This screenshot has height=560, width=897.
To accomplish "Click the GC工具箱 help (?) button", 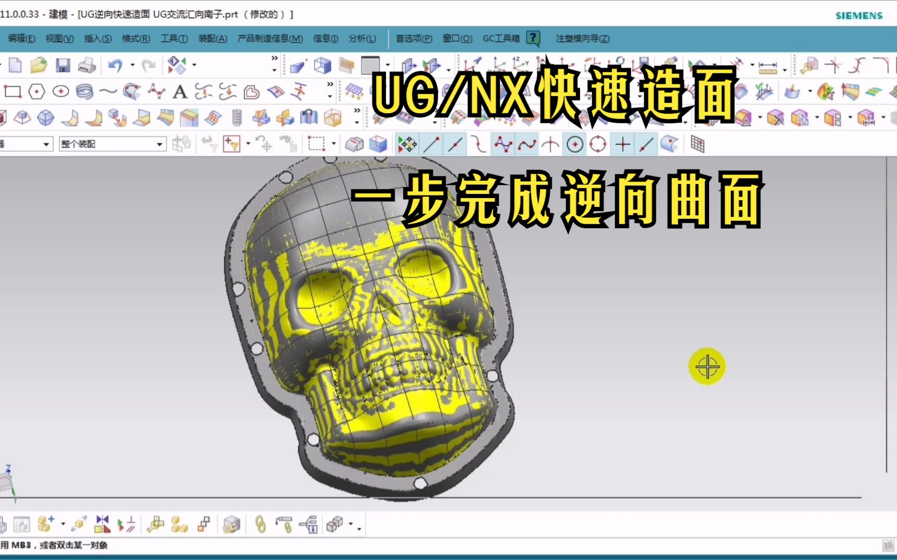I will (532, 38).
